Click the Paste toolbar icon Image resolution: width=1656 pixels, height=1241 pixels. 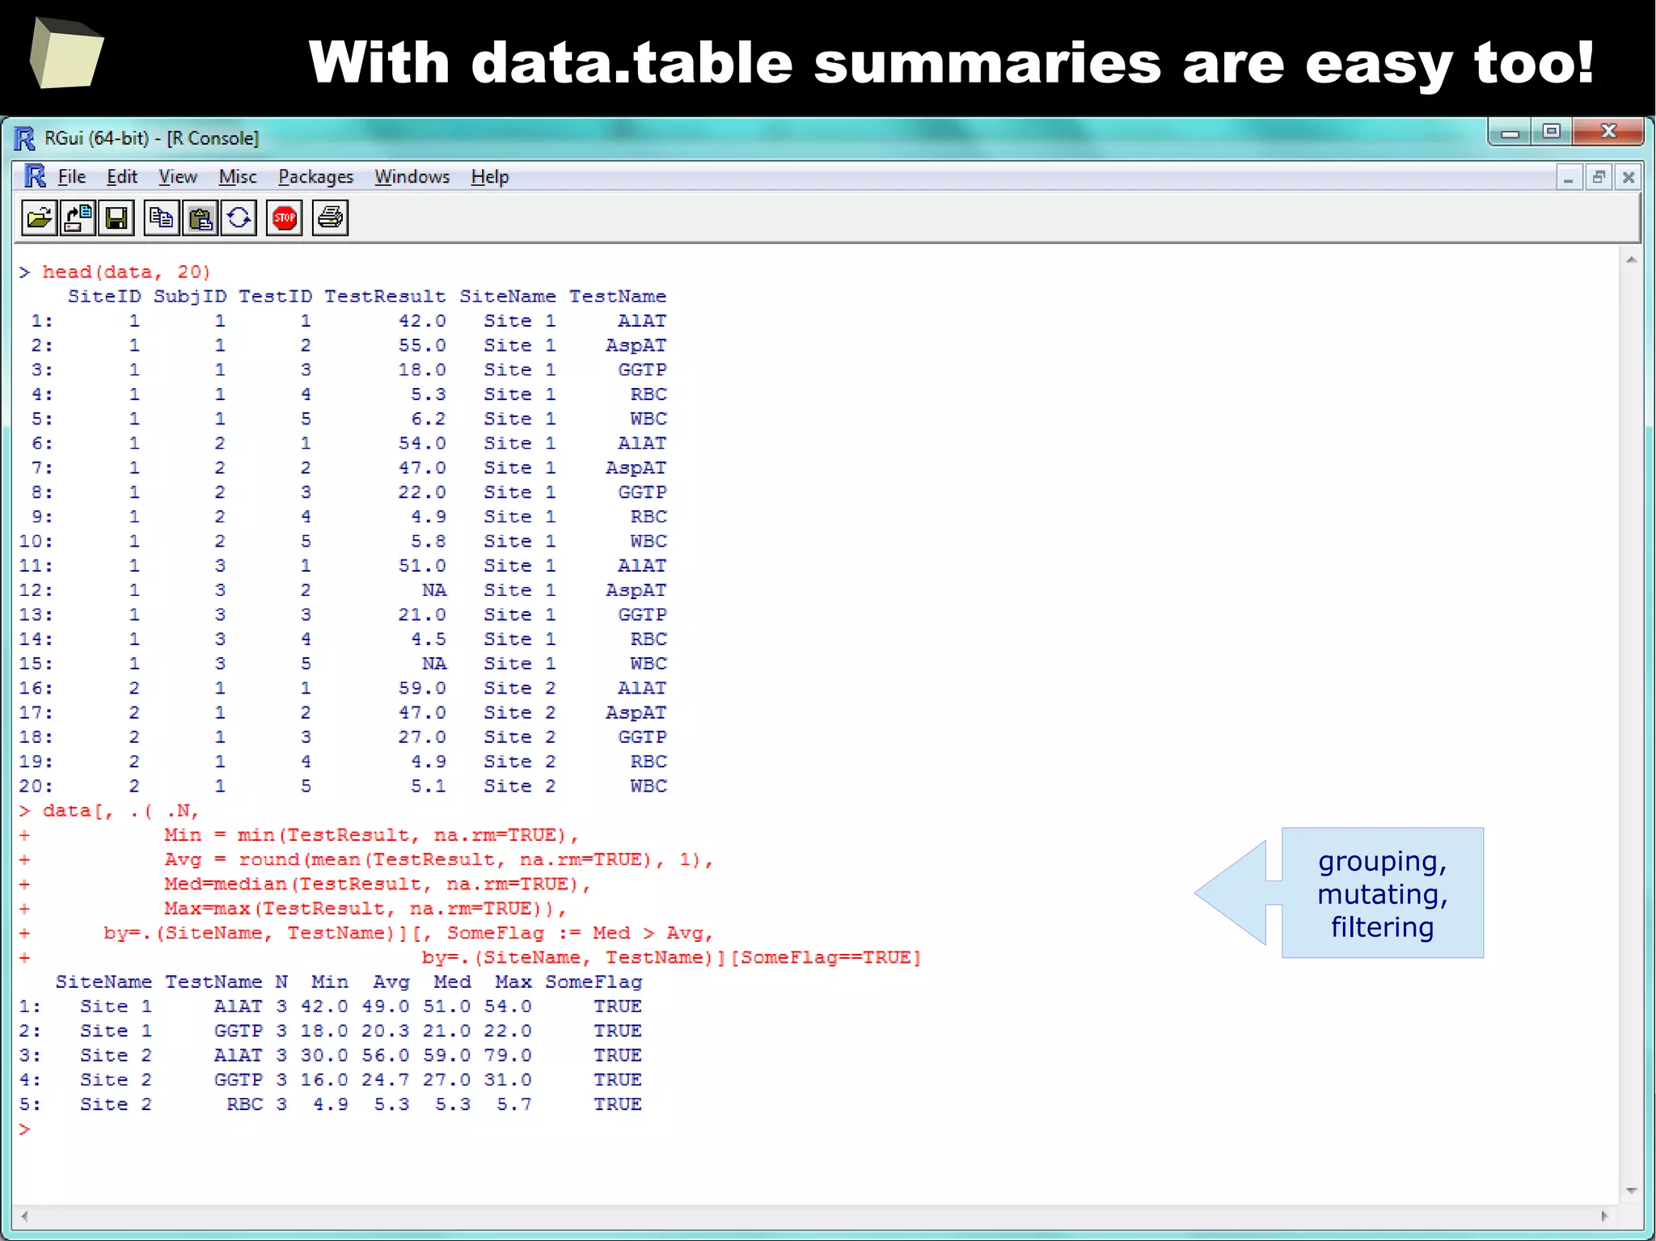coord(201,218)
